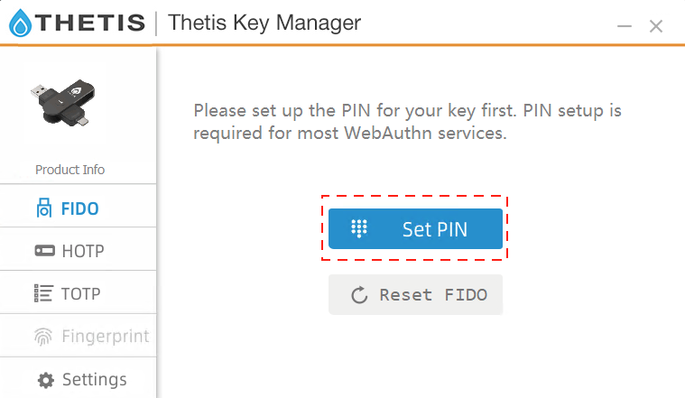Open the Settings section label
This screenshot has width=685, height=398.
94,379
